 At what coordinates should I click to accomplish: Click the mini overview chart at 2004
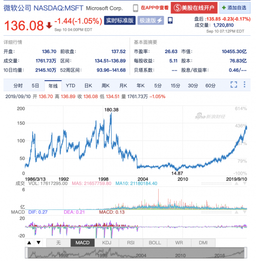pos(141,255)
